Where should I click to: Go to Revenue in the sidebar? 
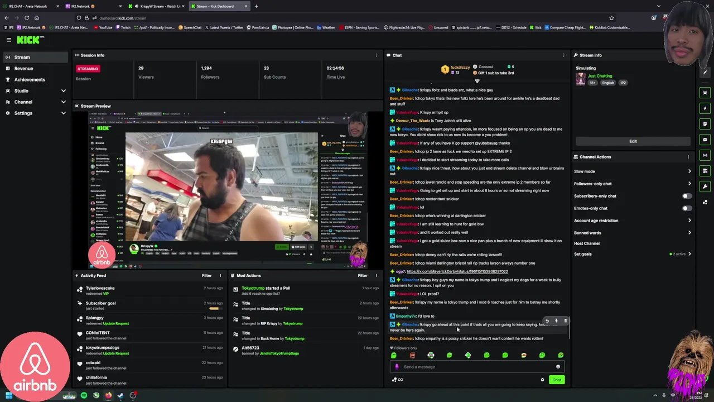pos(36,68)
